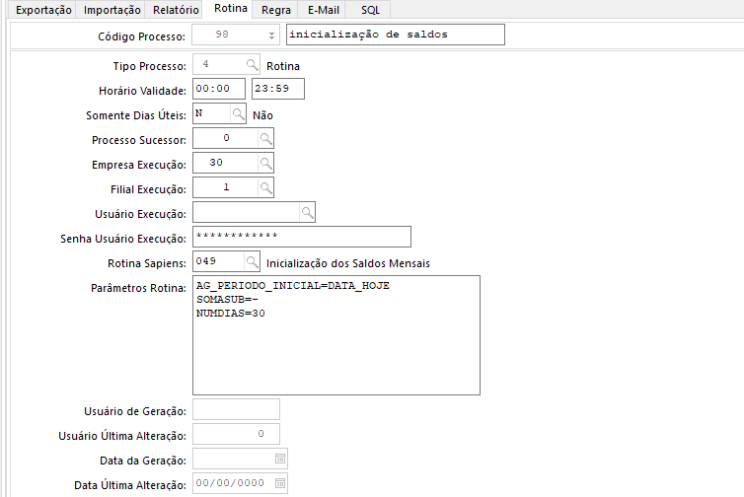Click the 'Não' description beside Somente Dias Úteis
This screenshot has width=744, height=497.
click(262, 115)
